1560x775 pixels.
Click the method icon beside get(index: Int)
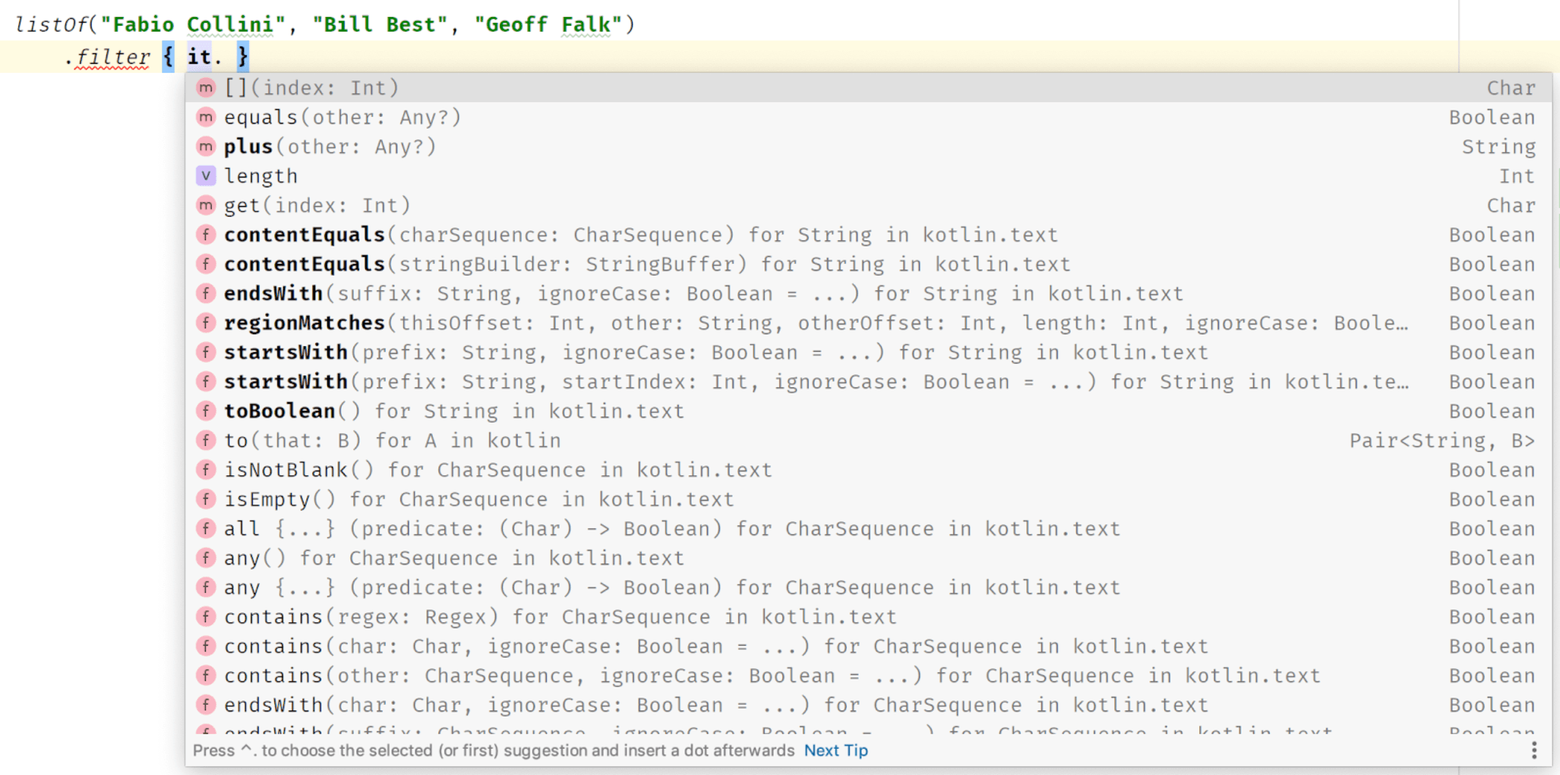[205, 205]
